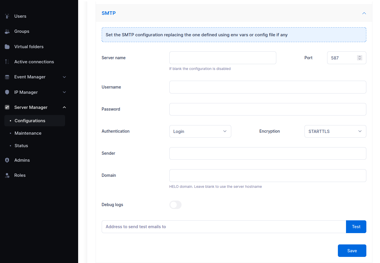This screenshot has height=263, width=380.
Task: Click the IP Manager shield icon
Action: 7,92
